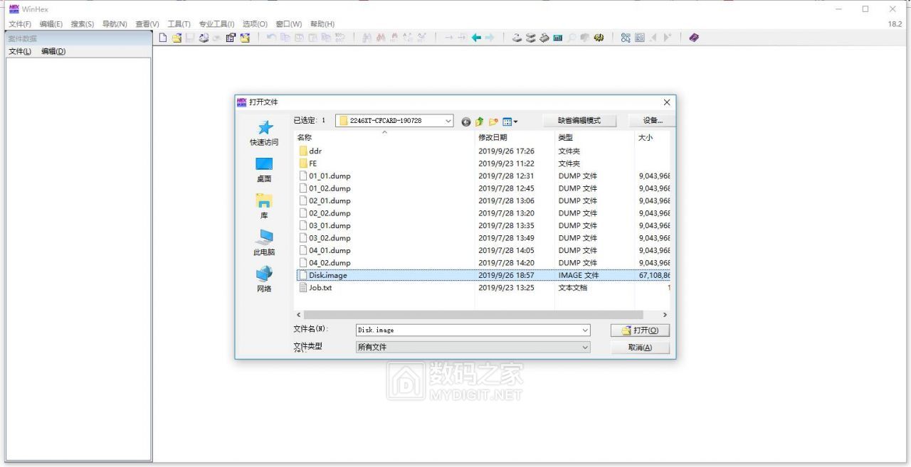911x467 pixels.
Task: Click Quick Access star in dialog sidebar
Action: [x=264, y=133]
